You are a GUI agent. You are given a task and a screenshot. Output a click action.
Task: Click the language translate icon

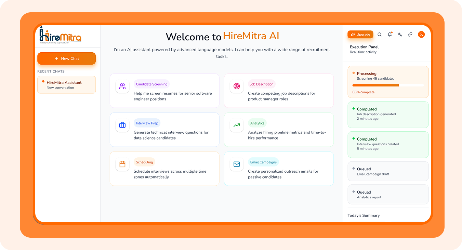point(400,35)
